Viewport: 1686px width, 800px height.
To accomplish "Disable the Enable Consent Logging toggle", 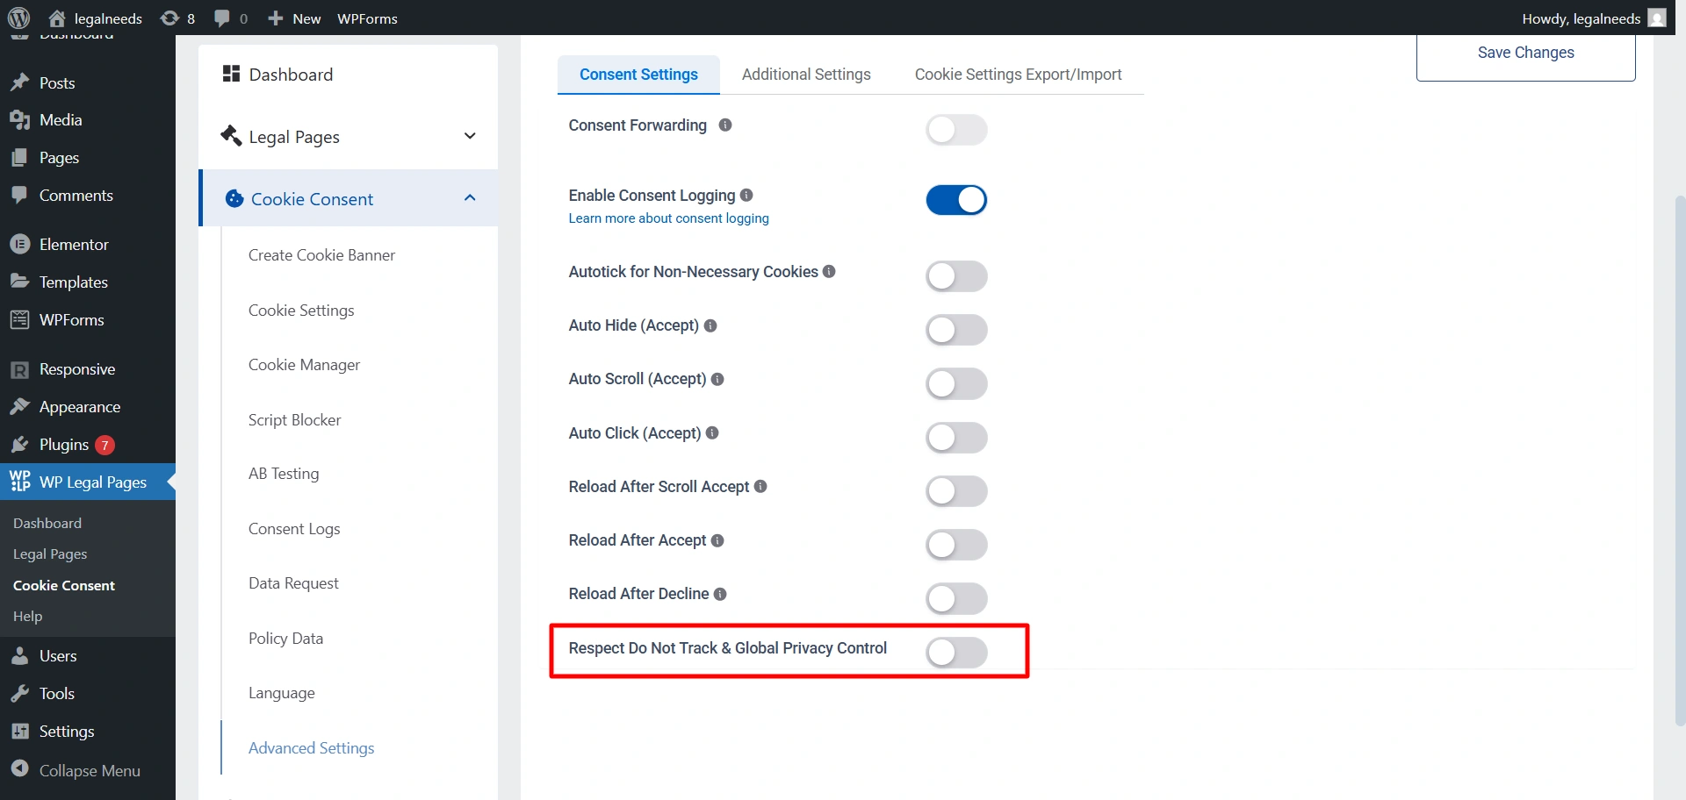I will pos(956,200).
